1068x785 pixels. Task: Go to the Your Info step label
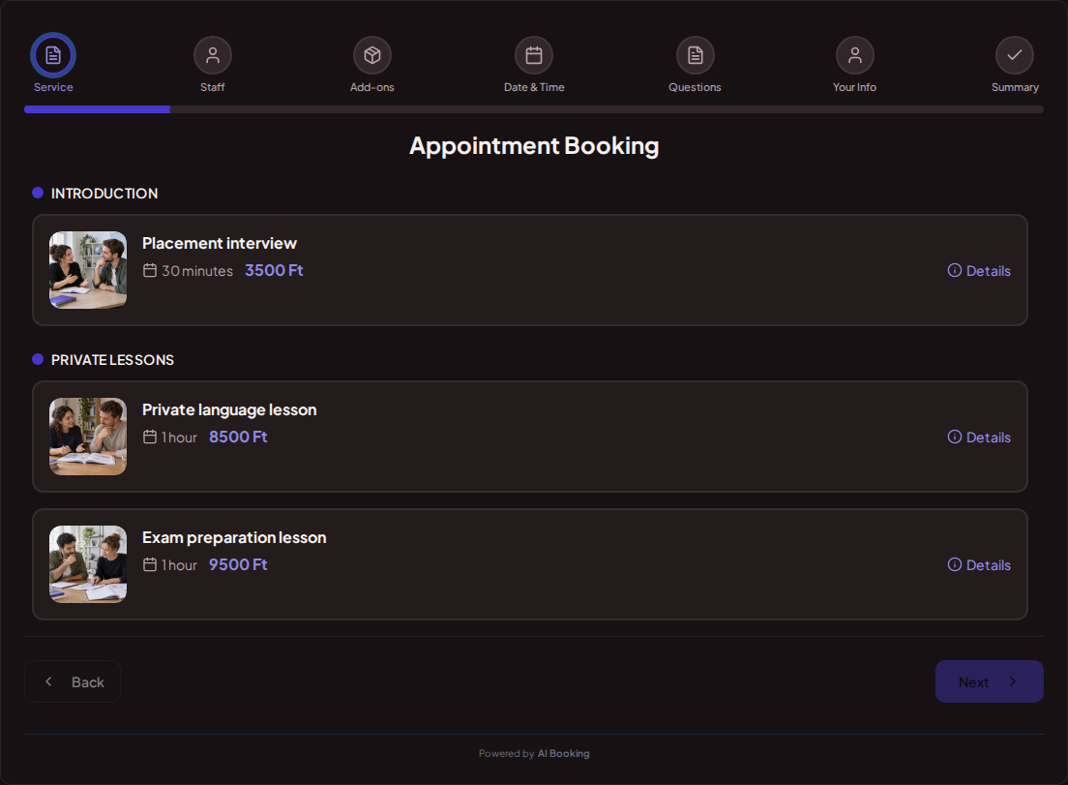coord(855,87)
